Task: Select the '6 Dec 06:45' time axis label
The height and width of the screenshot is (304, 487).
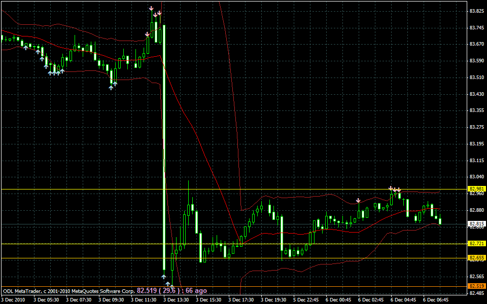Action: 436,299
